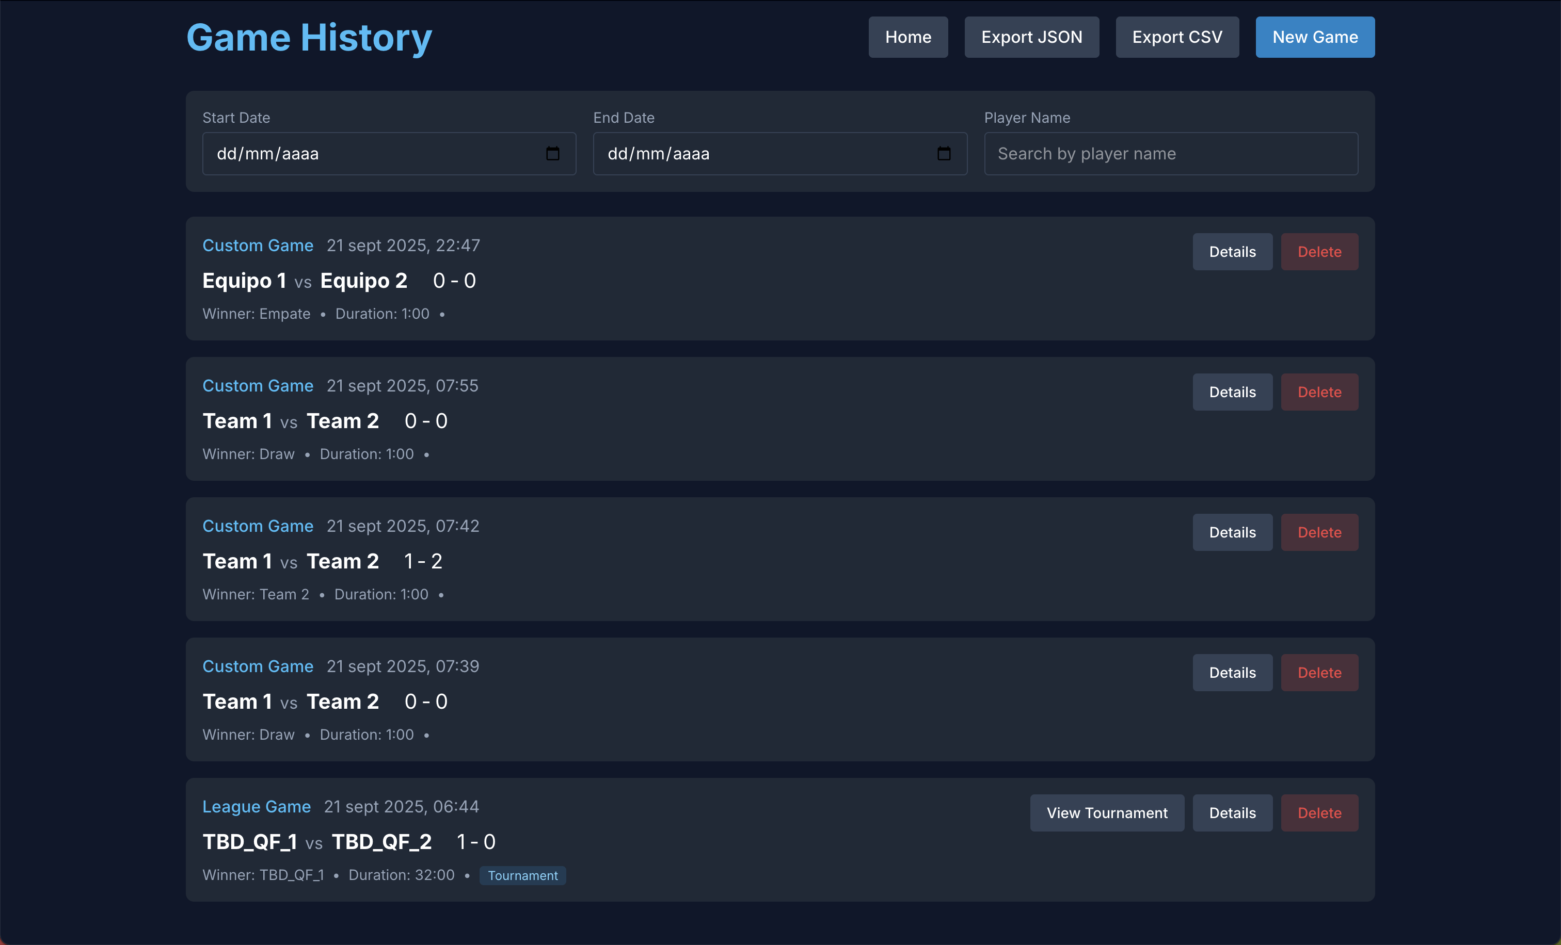Focus the Player Name search box
1561x945 pixels.
click(x=1170, y=153)
